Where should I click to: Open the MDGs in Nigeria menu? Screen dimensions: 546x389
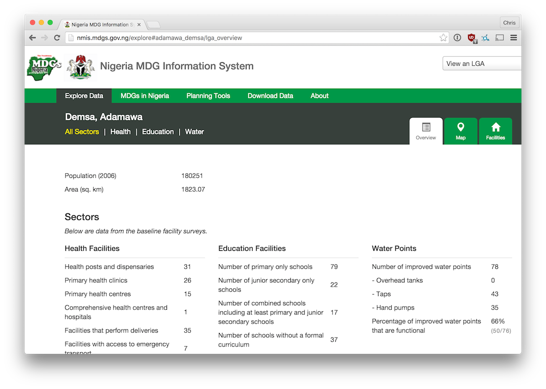point(145,96)
